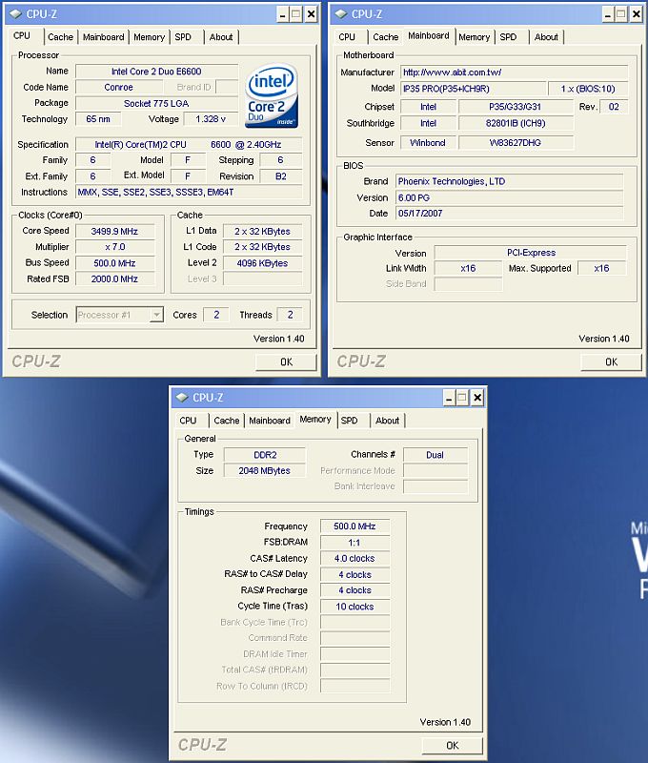Click the Dual channels value

tap(435, 455)
